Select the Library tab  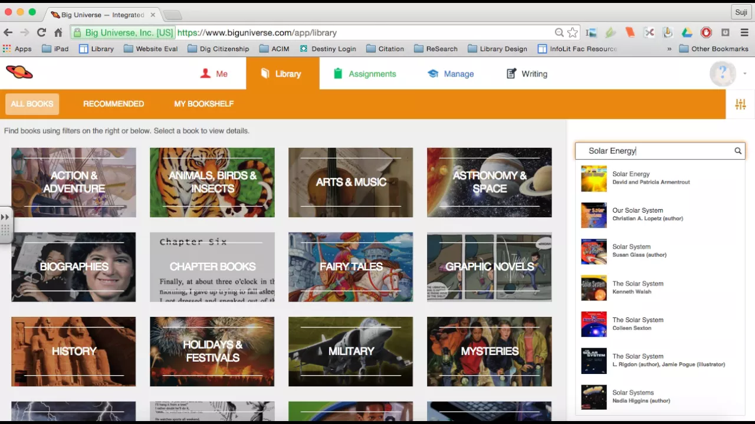tap(283, 74)
